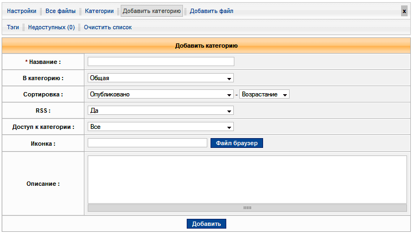Submit the form with Добавить button
413x234 pixels.
(206, 224)
